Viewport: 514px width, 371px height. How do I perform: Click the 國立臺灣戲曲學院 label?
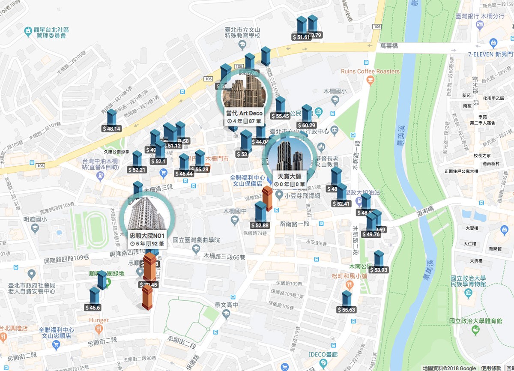(196, 240)
